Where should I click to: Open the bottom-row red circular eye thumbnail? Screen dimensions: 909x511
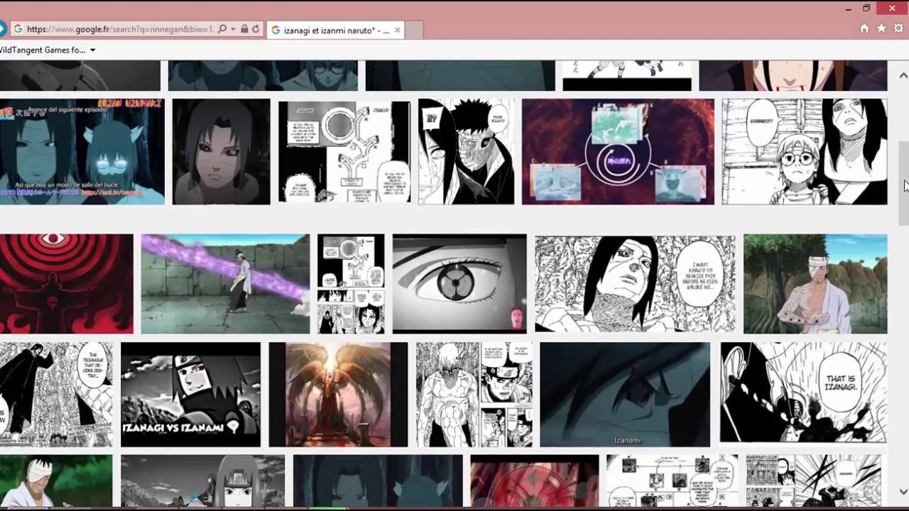coord(534,481)
